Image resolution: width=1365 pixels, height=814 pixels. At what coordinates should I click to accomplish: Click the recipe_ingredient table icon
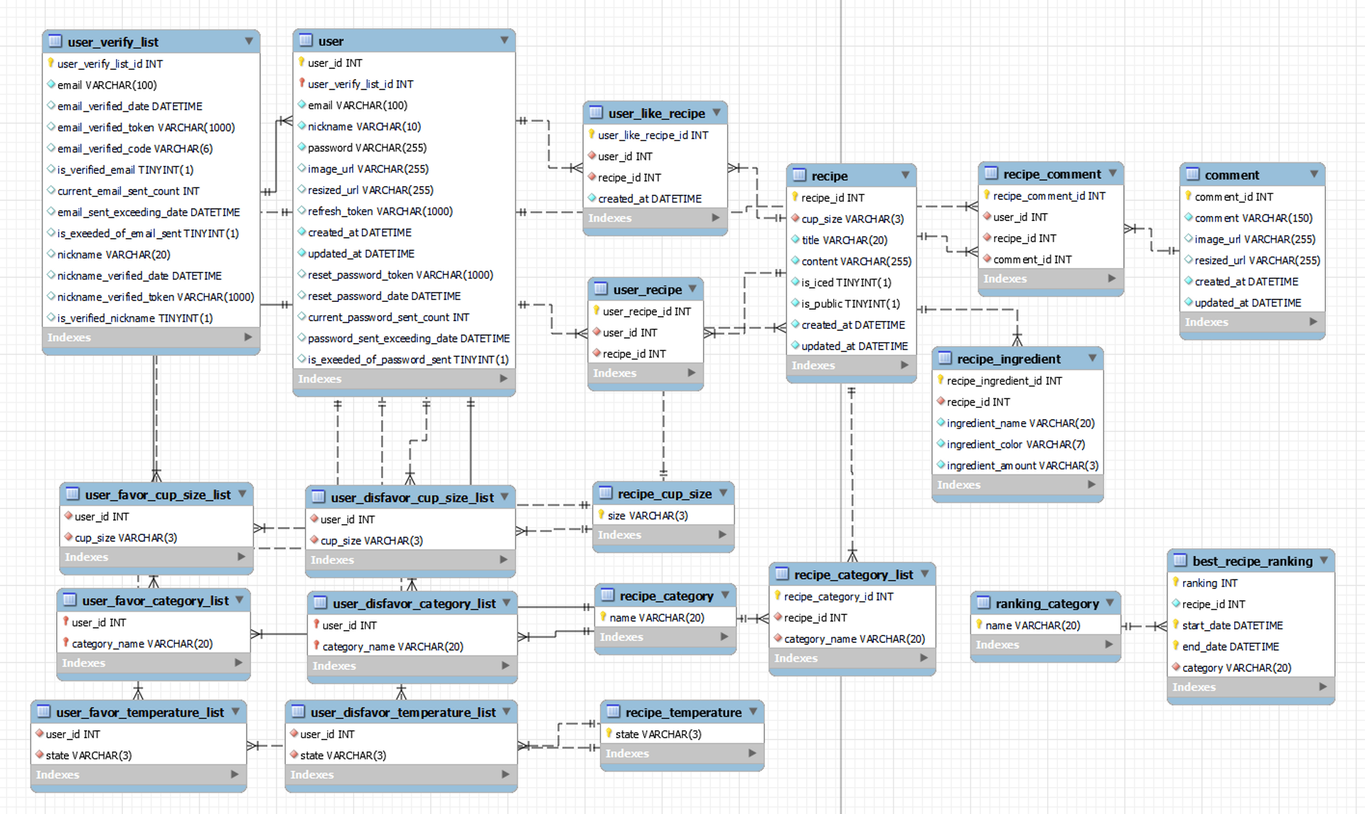point(945,358)
